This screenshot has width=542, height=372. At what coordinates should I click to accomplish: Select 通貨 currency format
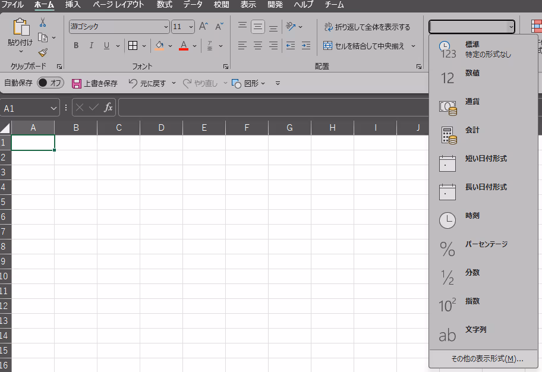(x=483, y=106)
